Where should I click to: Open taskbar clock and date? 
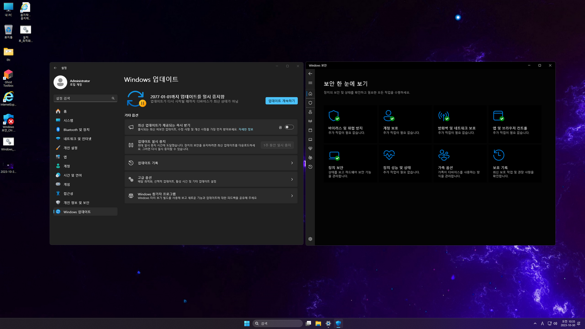pyautogui.click(x=568, y=323)
